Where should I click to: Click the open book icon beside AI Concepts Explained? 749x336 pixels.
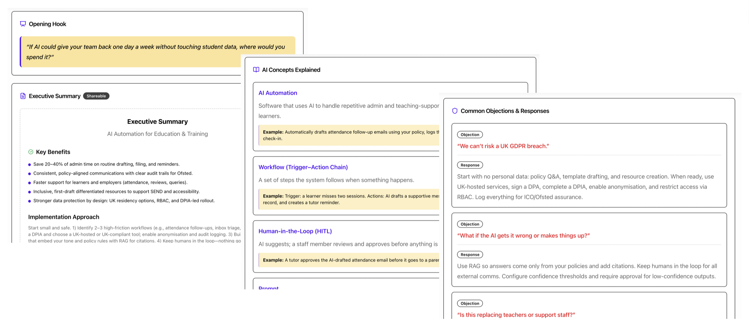pos(255,70)
